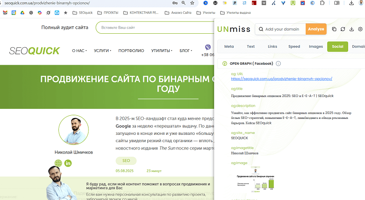Expand the 'О НАС' site menu
365x200 pixels.
79,51
